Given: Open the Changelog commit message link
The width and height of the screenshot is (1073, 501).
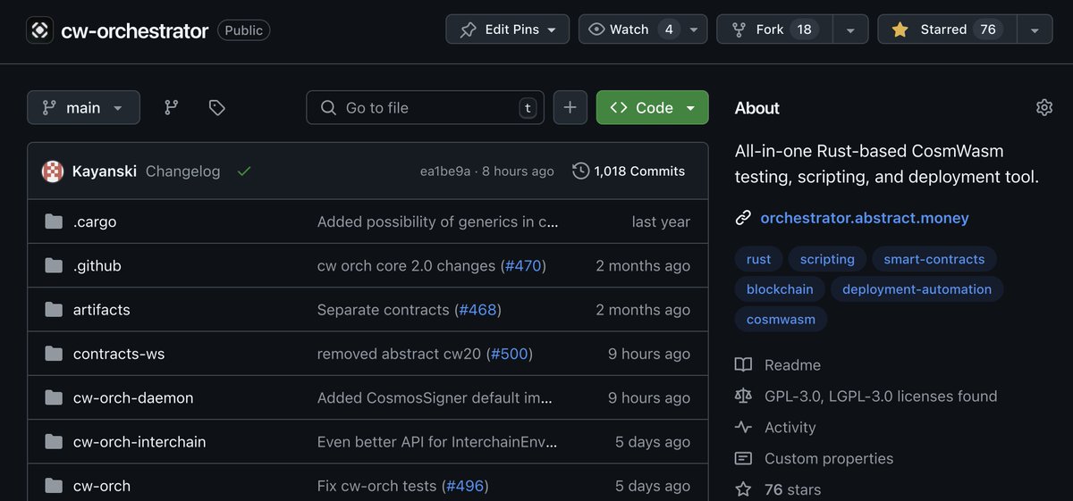Looking at the screenshot, I should 182,171.
